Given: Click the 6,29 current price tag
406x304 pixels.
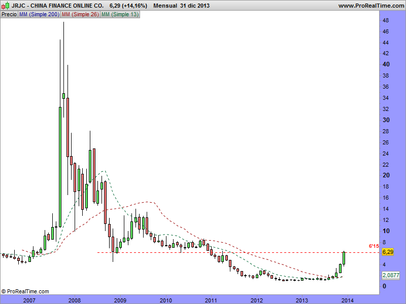Looking at the screenshot, I should pos(388,252).
